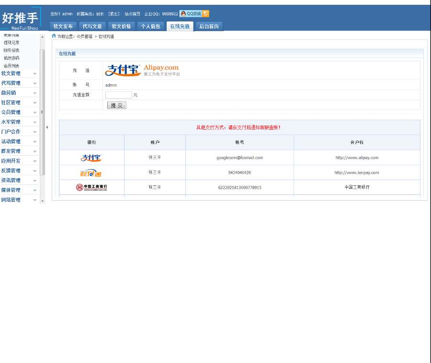Click http://www.tenpay.com in table
Image resolution: width=431 pixels, height=363 pixels.
click(357, 172)
